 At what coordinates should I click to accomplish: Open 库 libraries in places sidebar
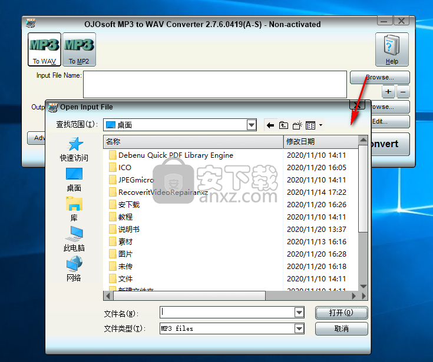74,209
